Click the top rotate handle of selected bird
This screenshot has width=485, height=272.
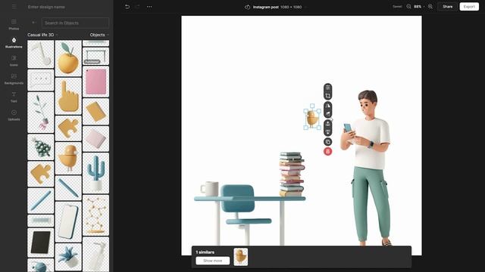[312, 106]
